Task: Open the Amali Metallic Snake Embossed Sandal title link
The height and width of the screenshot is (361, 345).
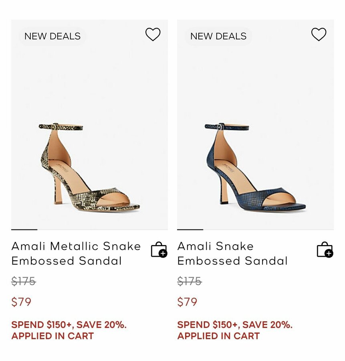Action: 76,254
